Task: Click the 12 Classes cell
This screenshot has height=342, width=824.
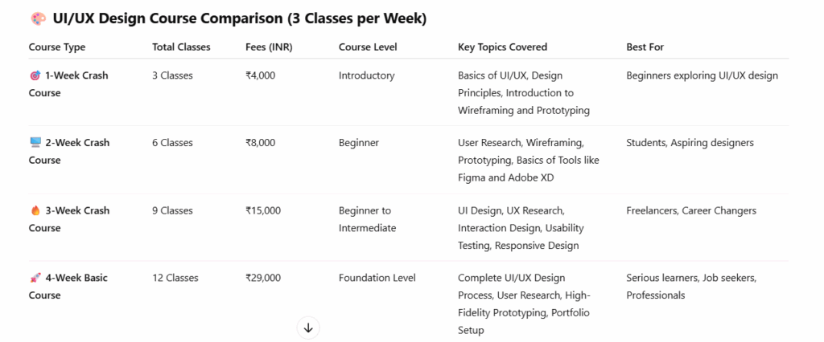Action: (x=175, y=278)
